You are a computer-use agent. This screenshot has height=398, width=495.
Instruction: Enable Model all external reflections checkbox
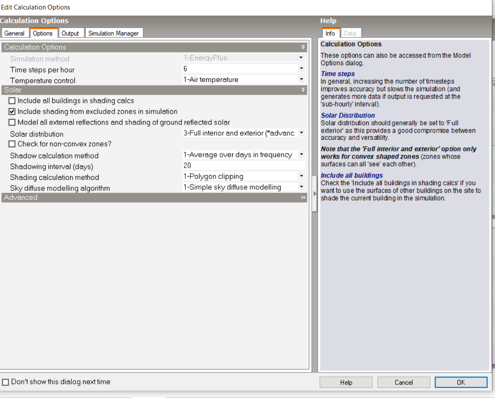tap(12, 122)
